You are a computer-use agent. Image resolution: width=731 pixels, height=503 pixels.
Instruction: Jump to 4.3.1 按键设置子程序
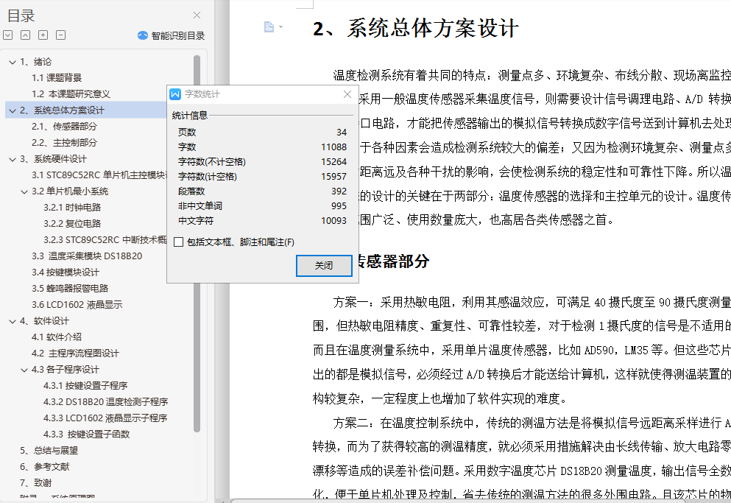[x=85, y=386]
